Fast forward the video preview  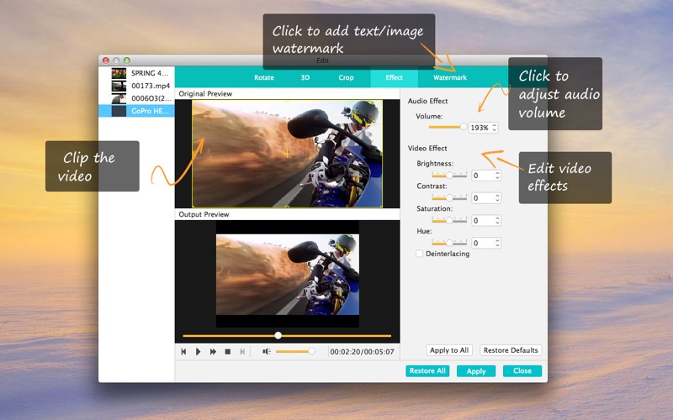click(213, 351)
